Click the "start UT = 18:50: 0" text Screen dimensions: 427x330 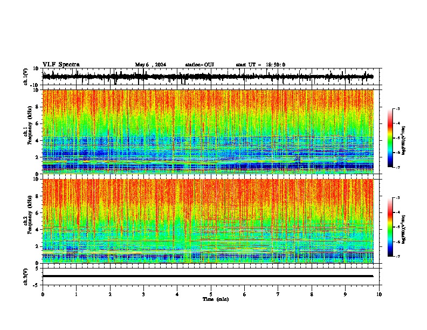260,65
